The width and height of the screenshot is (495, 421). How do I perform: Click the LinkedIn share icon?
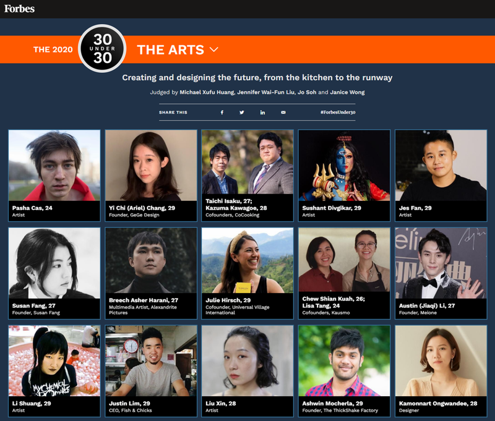[262, 113]
